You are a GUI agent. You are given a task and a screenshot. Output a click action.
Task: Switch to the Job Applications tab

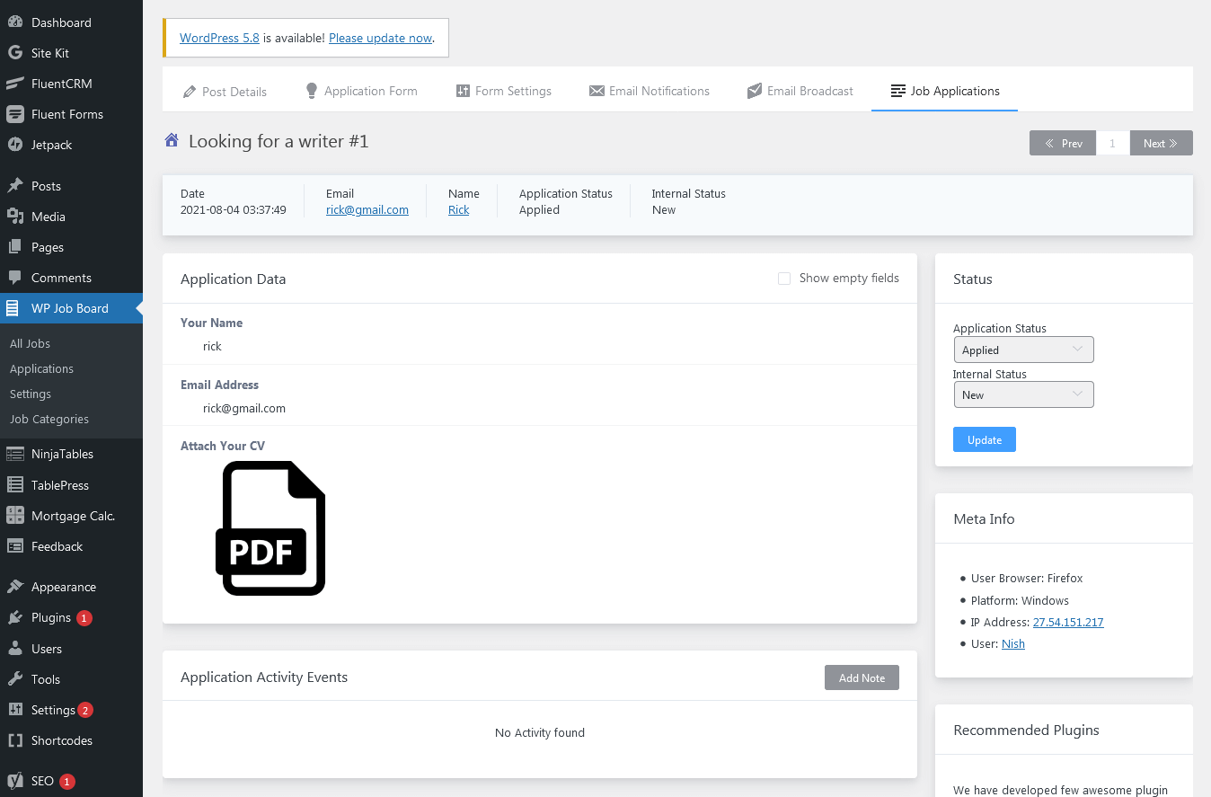coord(944,91)
